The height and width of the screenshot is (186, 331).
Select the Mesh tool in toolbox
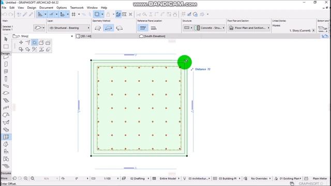[x=6, y=166]
